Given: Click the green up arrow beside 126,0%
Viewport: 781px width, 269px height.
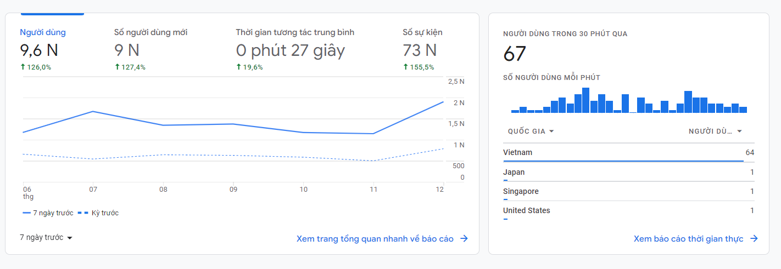Looking at the screenshot, I should (x=23, y=67).
